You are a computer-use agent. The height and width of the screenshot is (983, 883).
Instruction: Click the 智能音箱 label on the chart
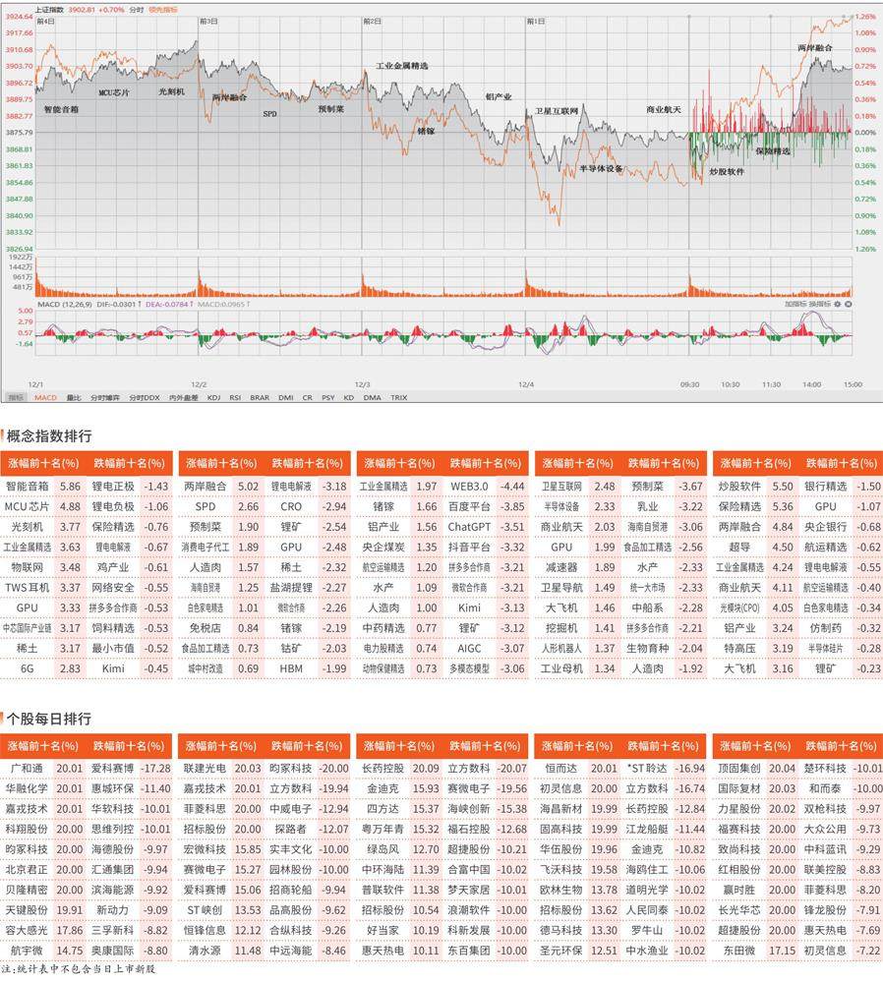(x=61, y=110)
